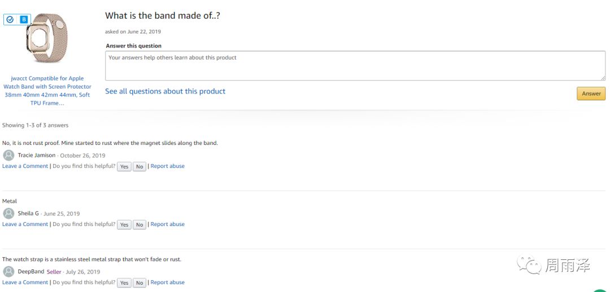The width and height of the screenshot is (610, 292).
Task: Report abuse on DeepBand's answer
Action: [168, 282]
